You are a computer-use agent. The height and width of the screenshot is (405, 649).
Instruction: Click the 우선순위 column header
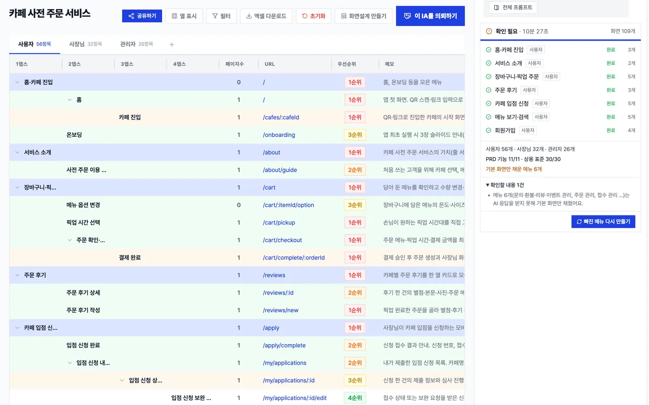click(347, 64)
